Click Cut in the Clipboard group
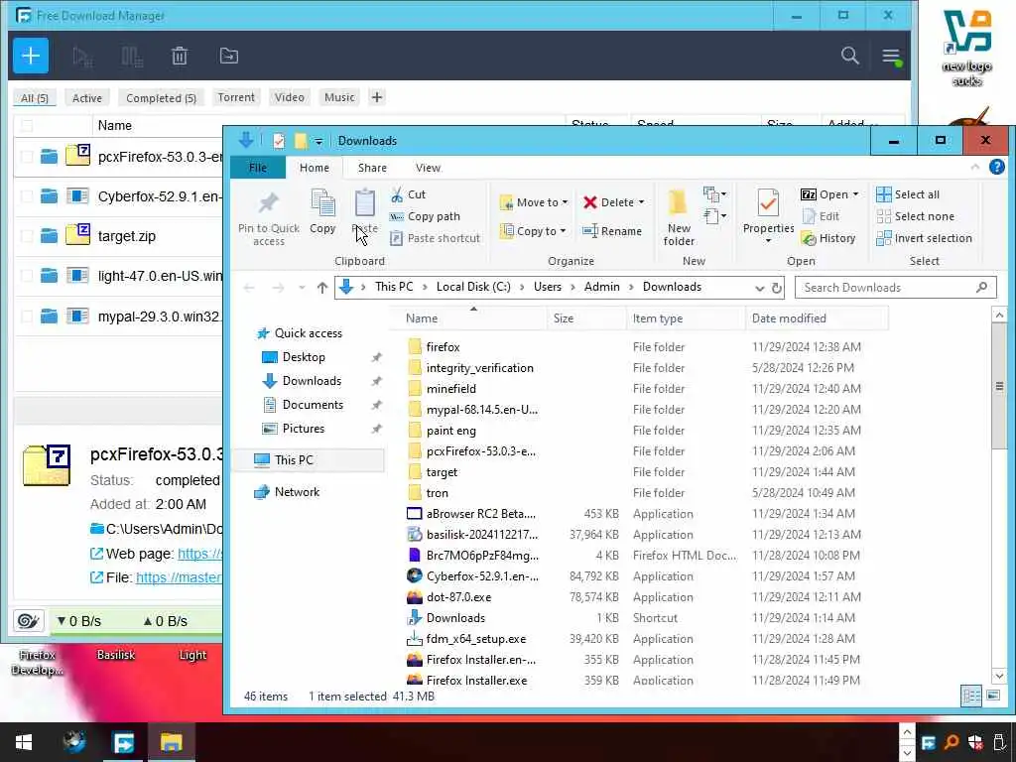This screenshot has height=762, width=1016. click(408, 194)
